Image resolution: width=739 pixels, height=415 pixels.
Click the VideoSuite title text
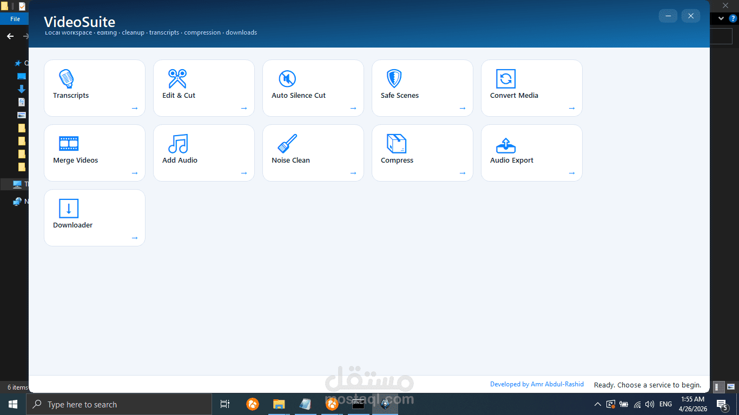pyautogui.click(x=80, y=22)
